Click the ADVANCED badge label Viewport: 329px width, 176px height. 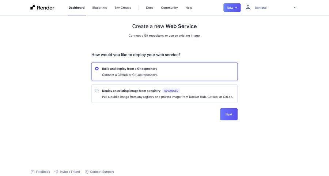point(171,91)
